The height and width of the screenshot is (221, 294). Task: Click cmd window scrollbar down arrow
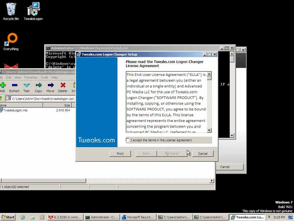[232, 136]
